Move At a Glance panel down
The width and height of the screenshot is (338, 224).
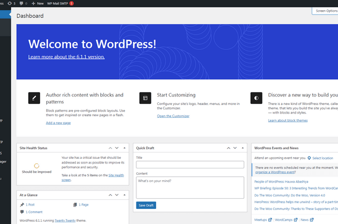[x=117, y=195]
